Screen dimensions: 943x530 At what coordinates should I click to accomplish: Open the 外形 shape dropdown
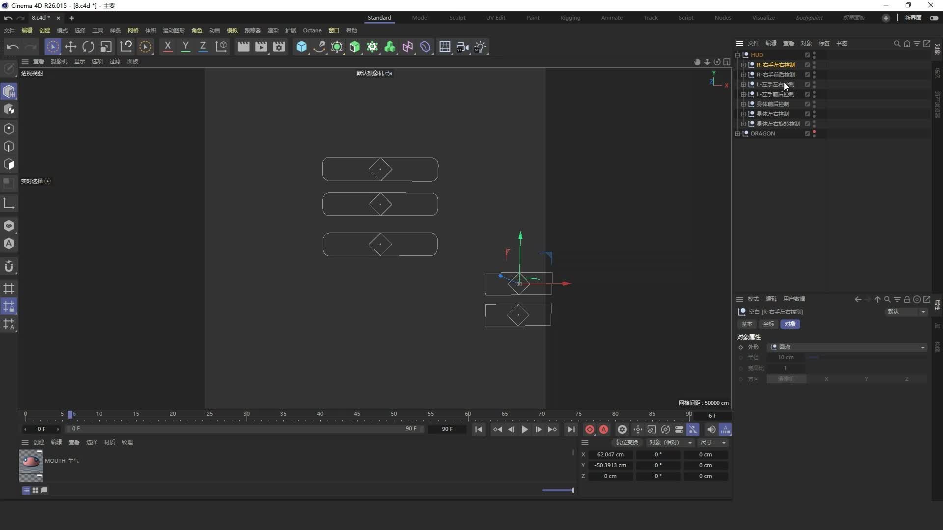(x=847, y=347)
